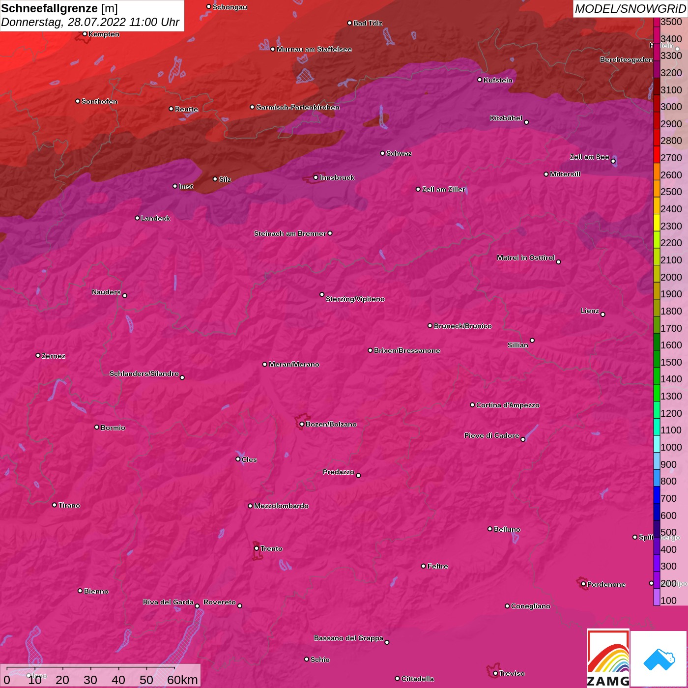This screenshot has width=688, height=688.
Task: Click the Cortina d'Ampezzo marker dot
Action: (x=472, y=405)
